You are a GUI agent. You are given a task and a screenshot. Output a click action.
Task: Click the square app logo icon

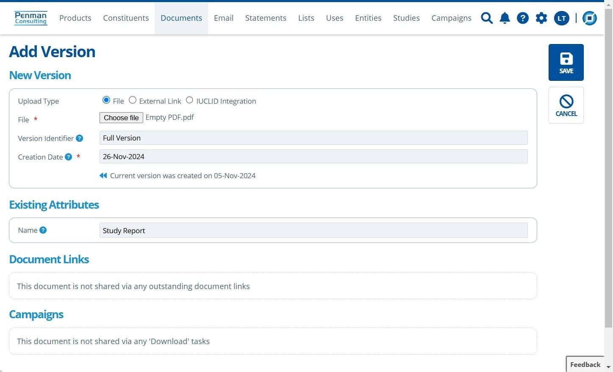[590, 18]
